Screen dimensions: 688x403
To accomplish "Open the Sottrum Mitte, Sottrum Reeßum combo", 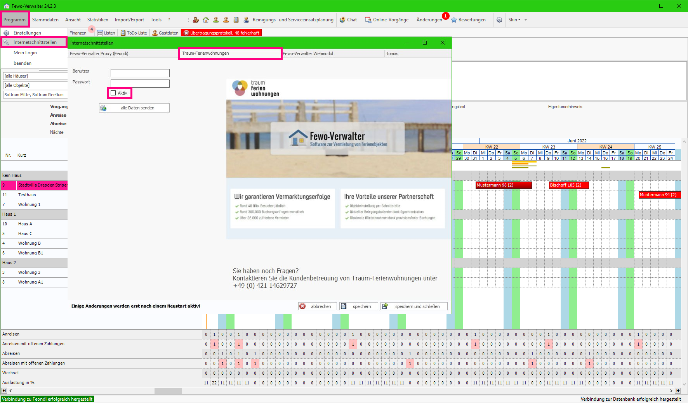I will coord(35,95).
